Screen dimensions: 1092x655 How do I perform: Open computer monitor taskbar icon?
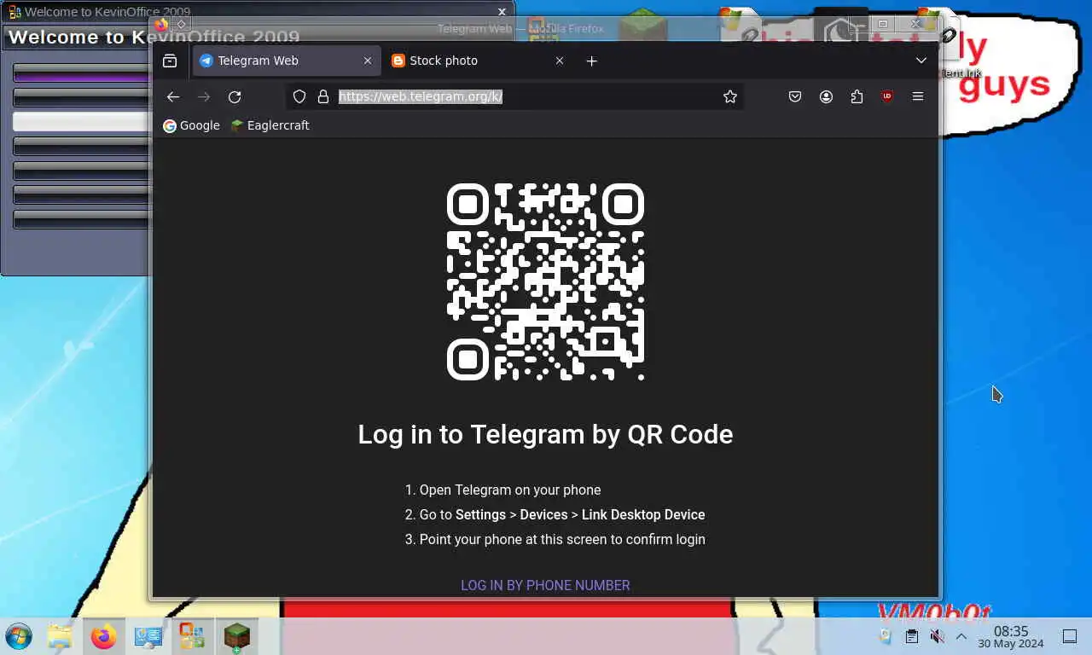[x=148, y=636]
